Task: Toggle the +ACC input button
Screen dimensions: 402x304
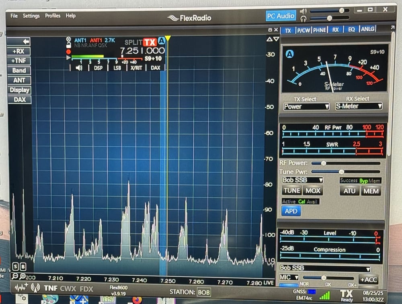Action: (368, 280)
